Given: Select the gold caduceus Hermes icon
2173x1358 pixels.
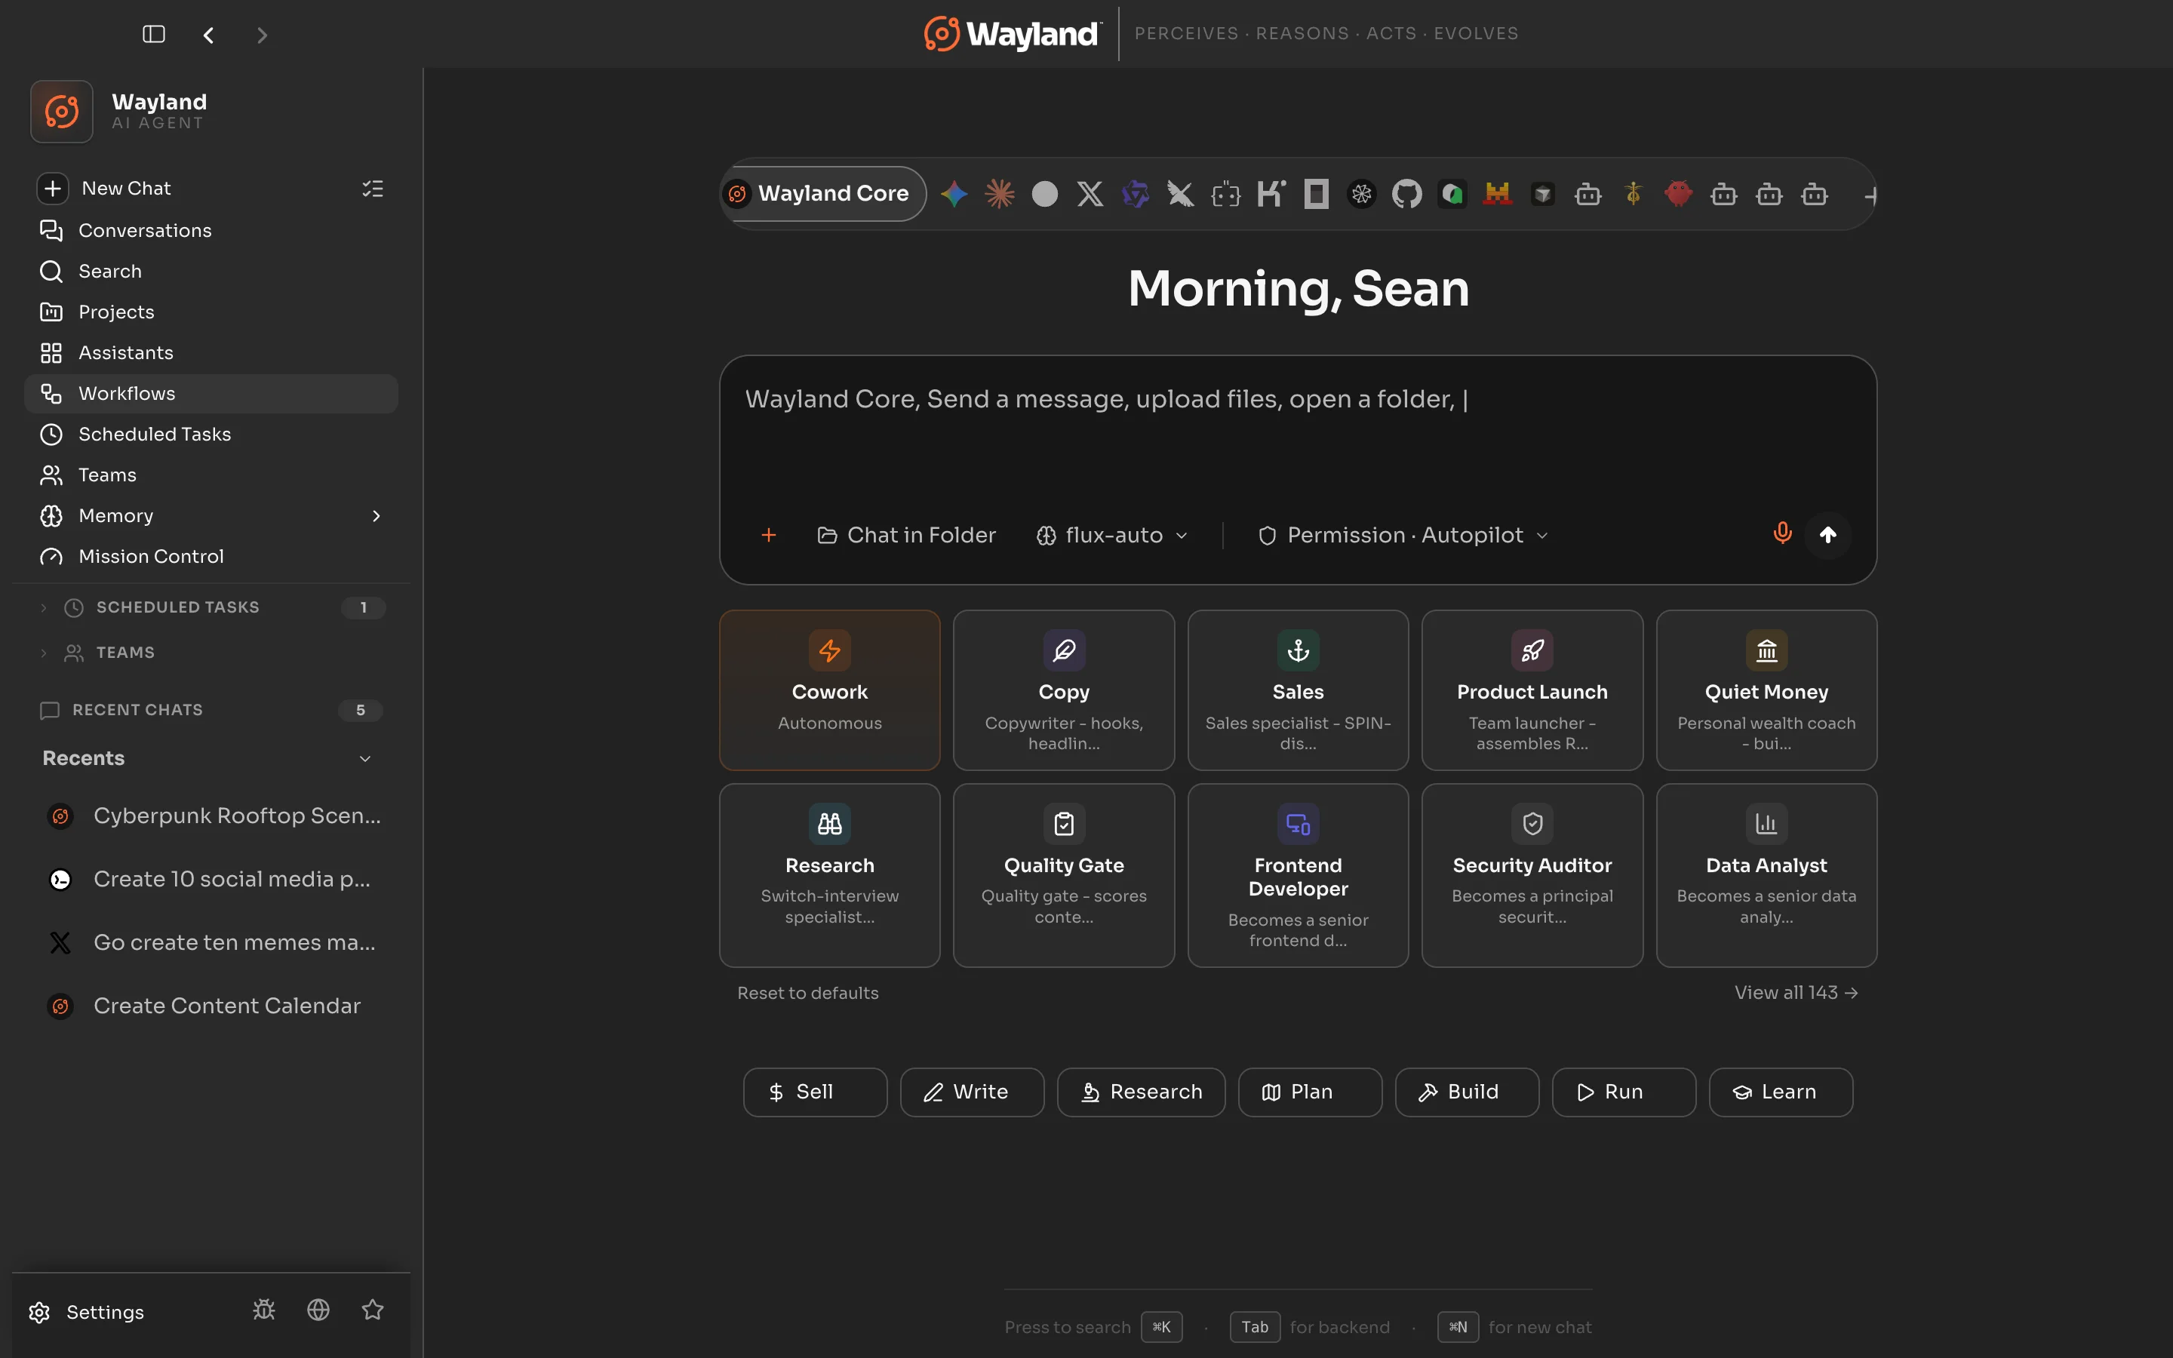Looking at the screenshot, I should pyautogui.click(x=1634, y=194).
